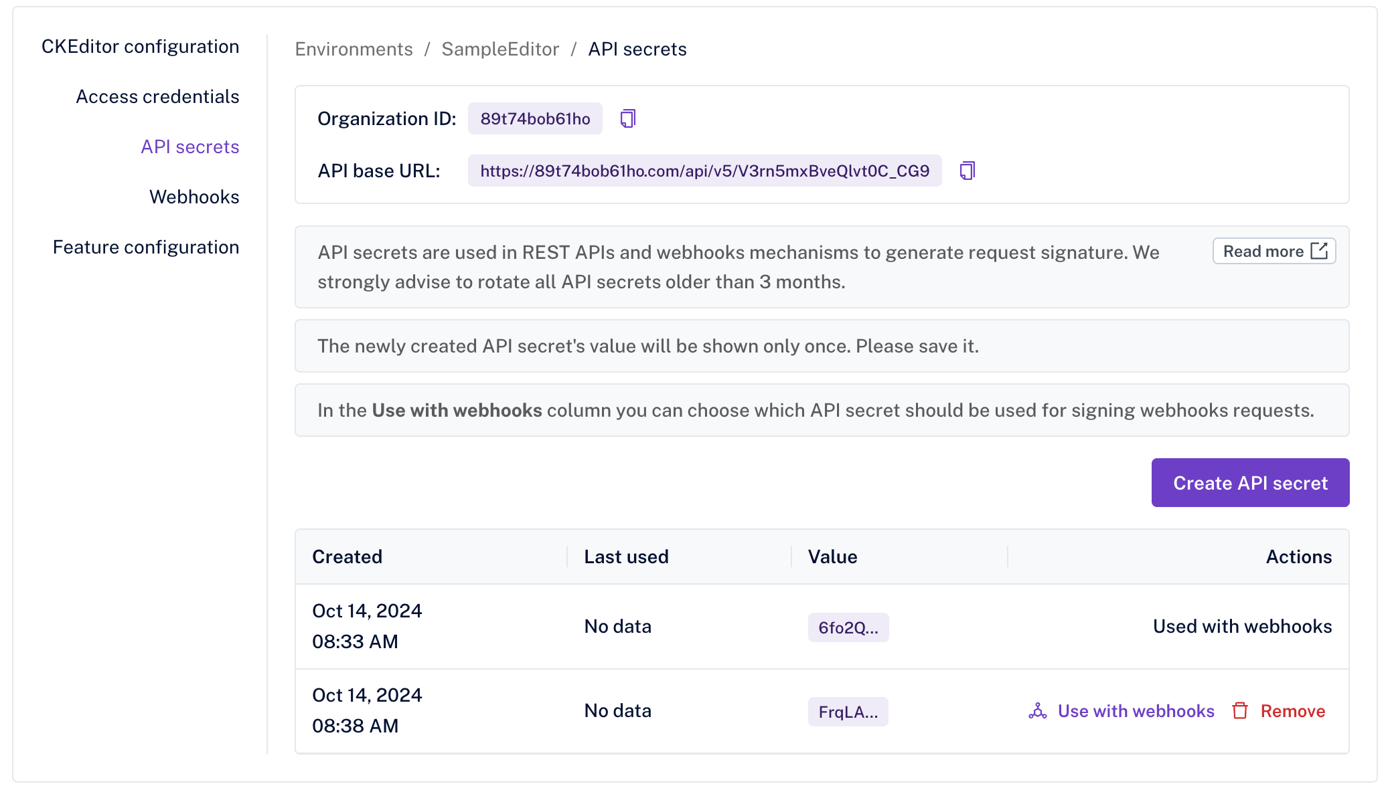Viewport: 1386px width, 792px height.
Task: Click the webhooks icon in FrqLA row
Action: click(1038, 711)
